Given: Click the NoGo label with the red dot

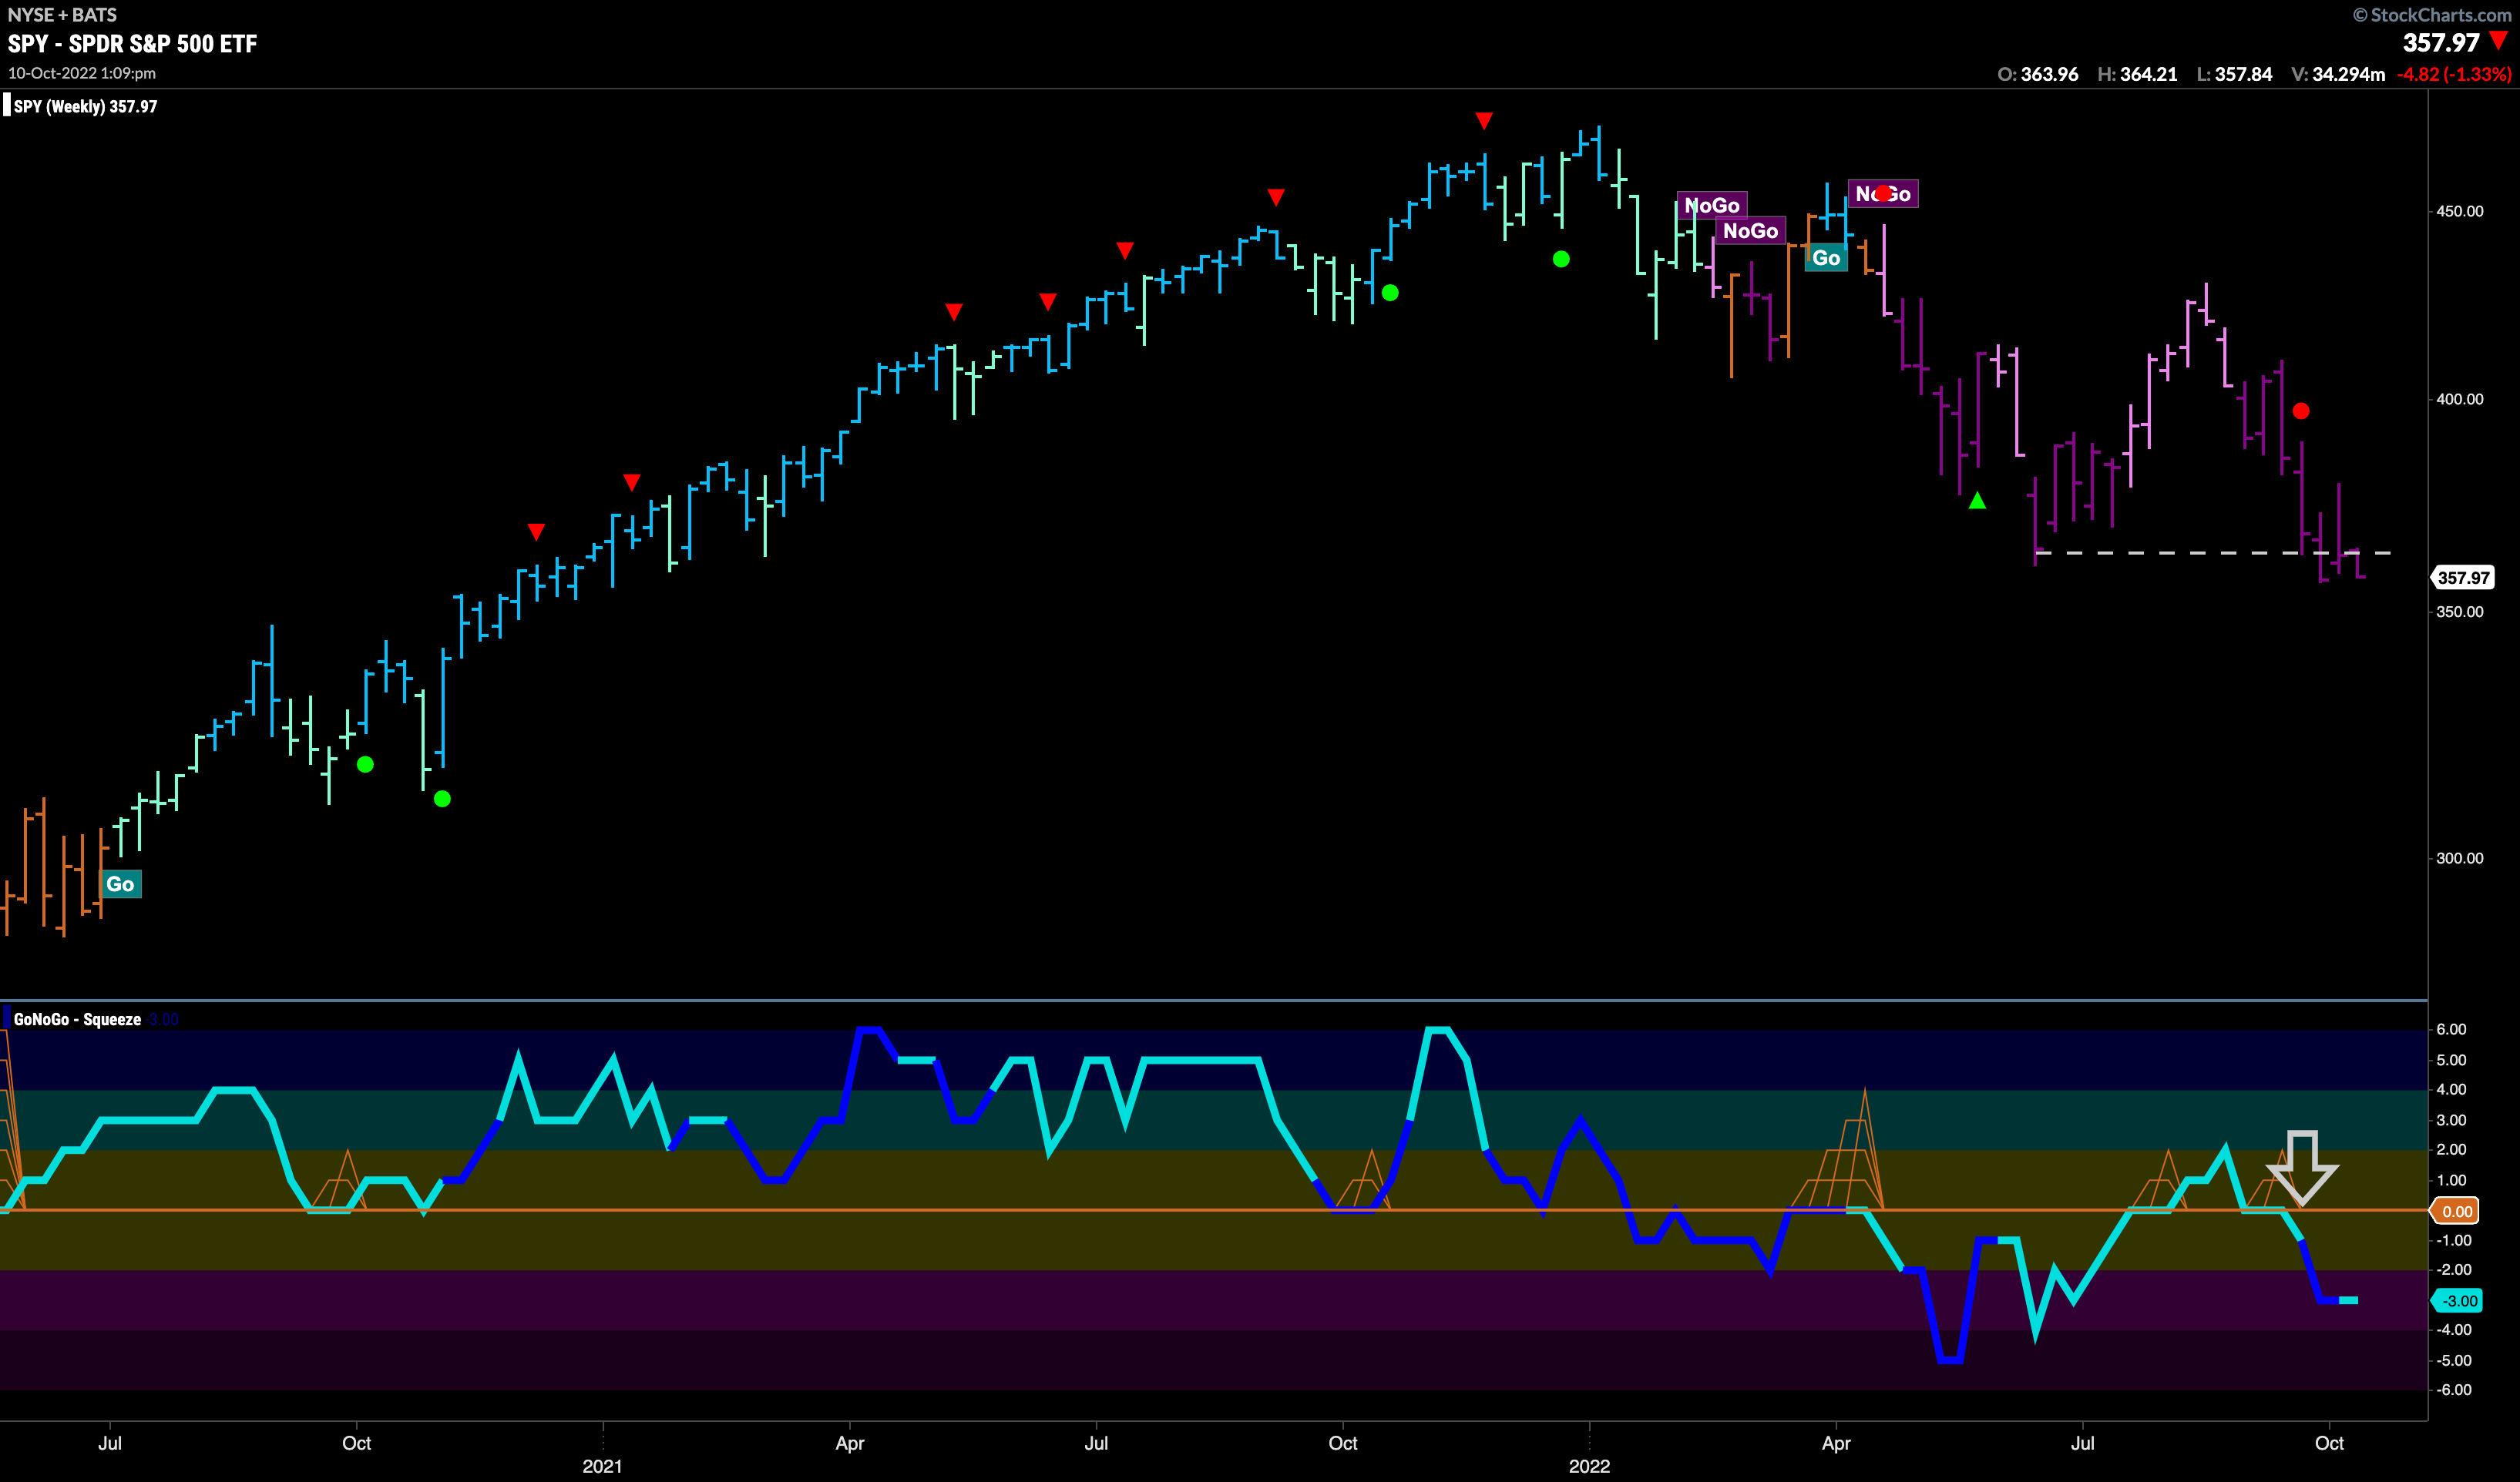Looking at the screenshot, I should [1883, 194].
